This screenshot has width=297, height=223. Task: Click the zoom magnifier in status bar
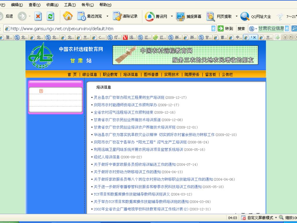281,217
